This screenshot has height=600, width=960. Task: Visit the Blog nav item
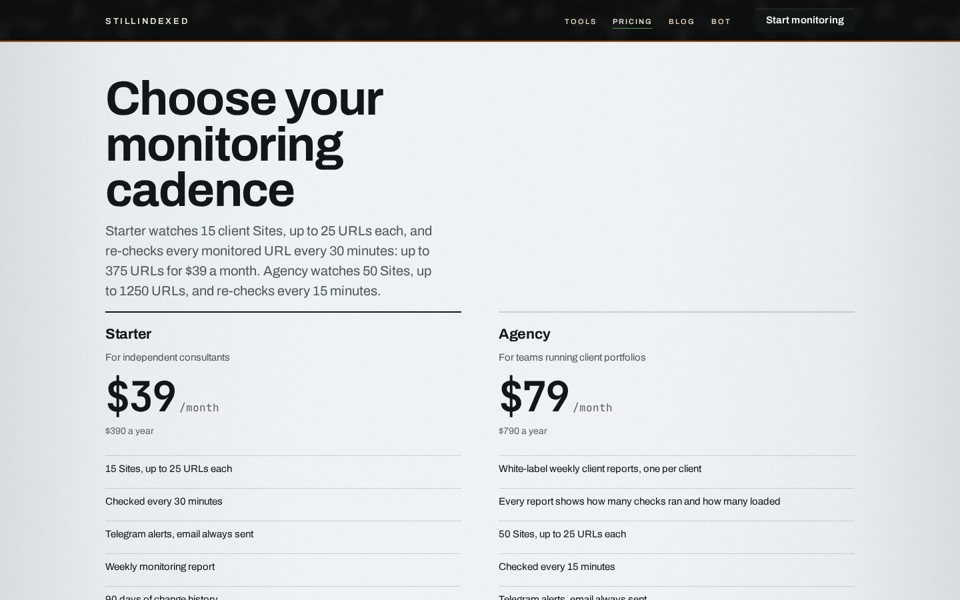(x=681, y=21)
